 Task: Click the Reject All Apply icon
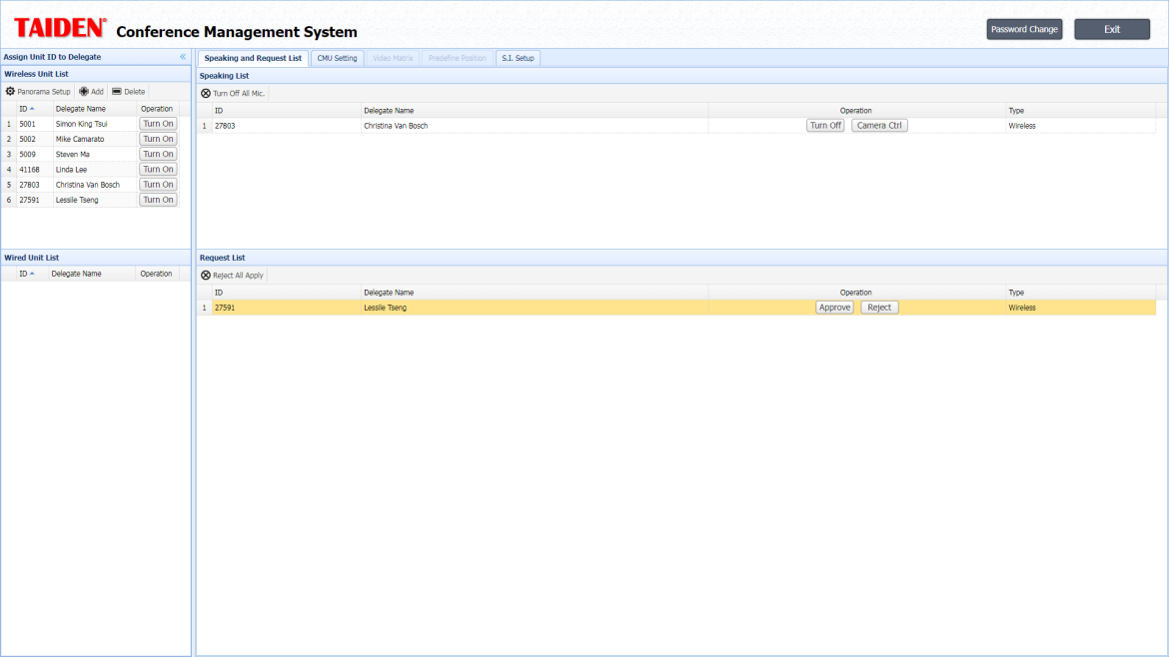click(206, 276)
